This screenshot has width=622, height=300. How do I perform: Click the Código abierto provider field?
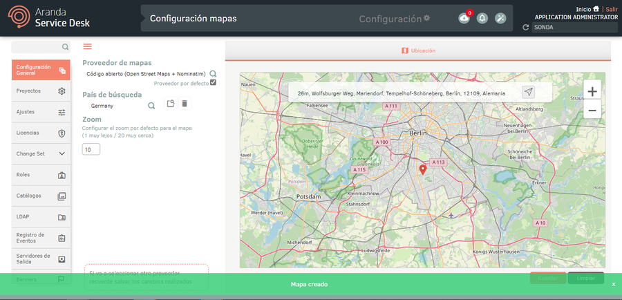coord(146,74)
